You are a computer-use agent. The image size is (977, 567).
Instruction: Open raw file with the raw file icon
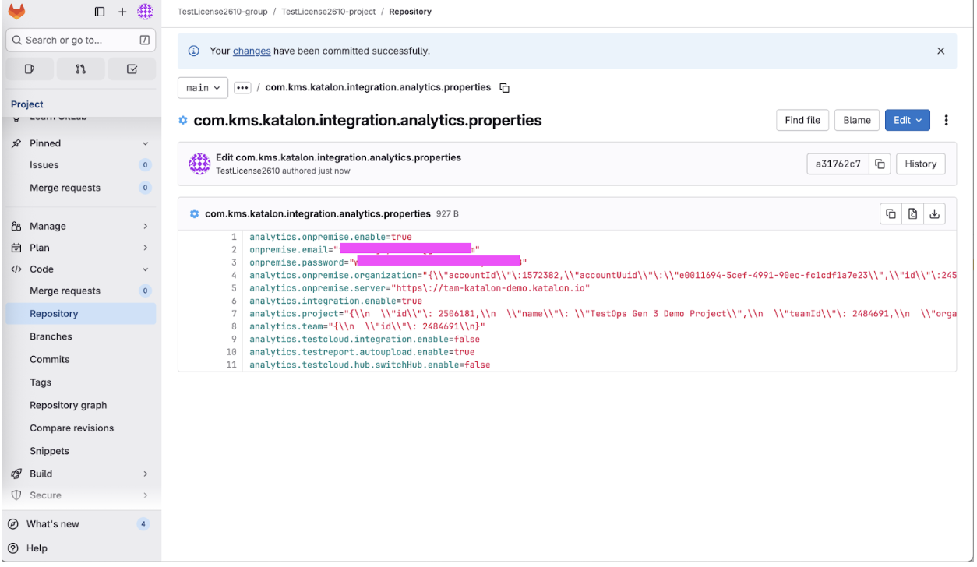(x=912, y=213)
